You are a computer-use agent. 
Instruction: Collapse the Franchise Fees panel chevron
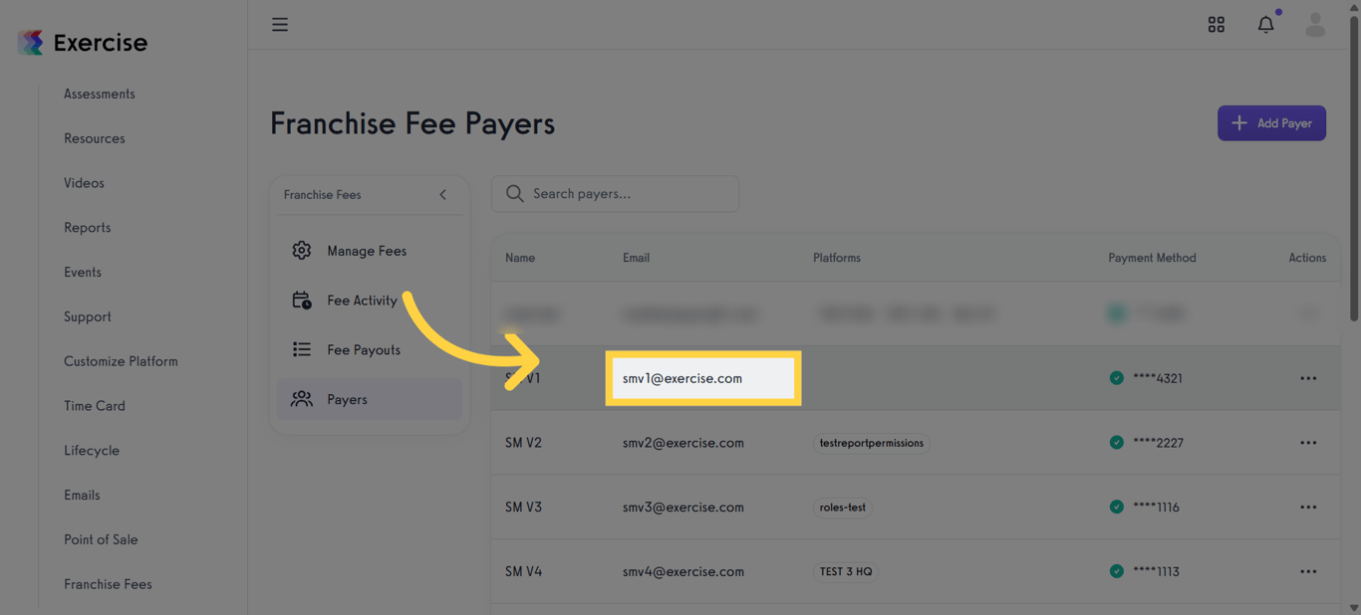pyautogui.click(x=442, y=195)
